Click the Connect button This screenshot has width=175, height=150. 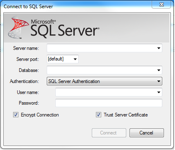109,133
